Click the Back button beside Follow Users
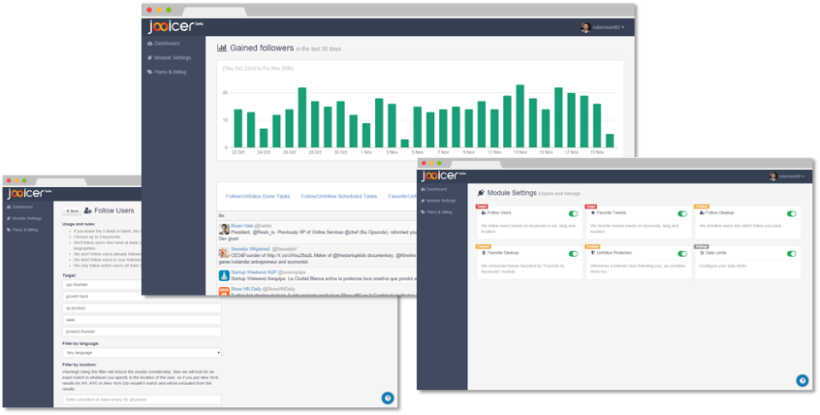 pos(72,211)
